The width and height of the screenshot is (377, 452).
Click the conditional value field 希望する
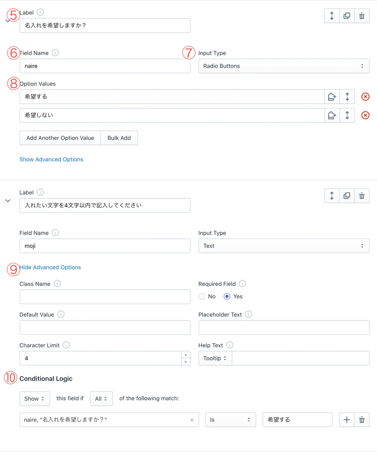click(298, 420)
